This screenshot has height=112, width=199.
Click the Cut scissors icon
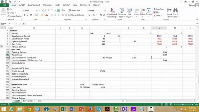click(x=8, y=9)
